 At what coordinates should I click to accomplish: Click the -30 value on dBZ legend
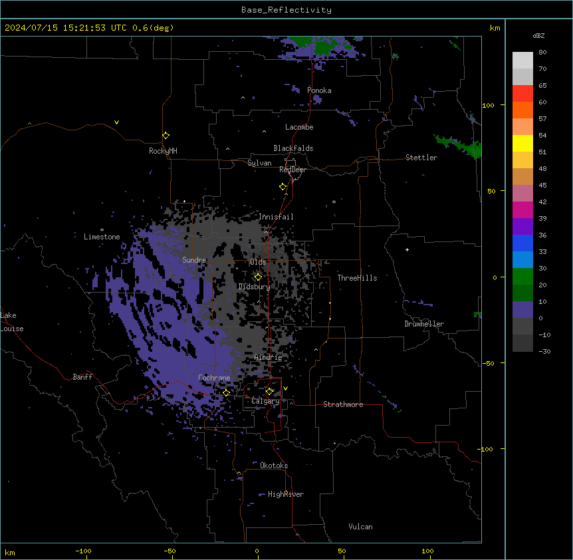[544, 352]
